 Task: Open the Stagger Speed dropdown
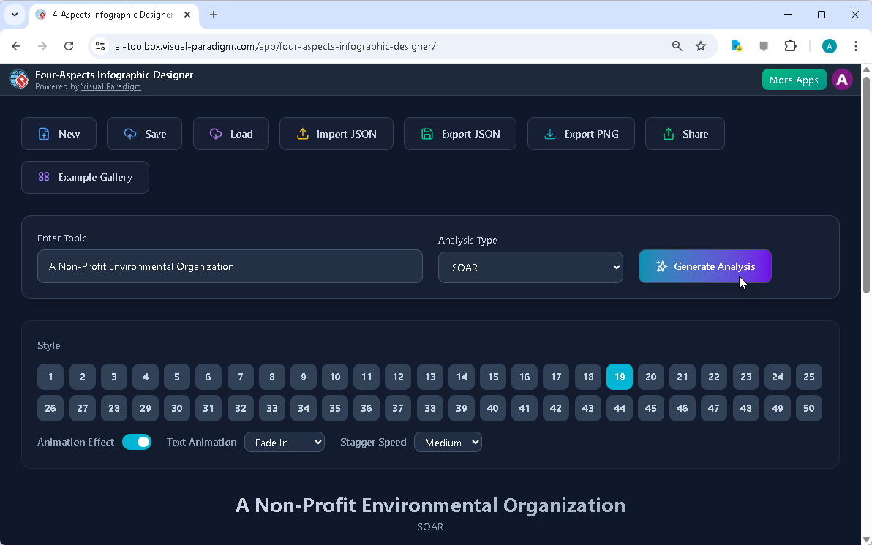[448, 442]
